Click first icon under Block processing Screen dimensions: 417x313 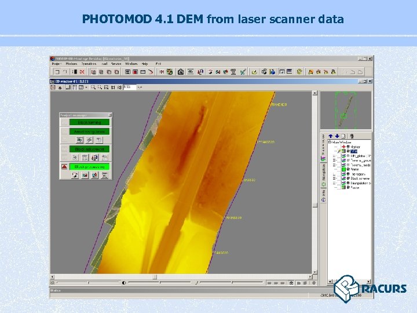point(75,176)
